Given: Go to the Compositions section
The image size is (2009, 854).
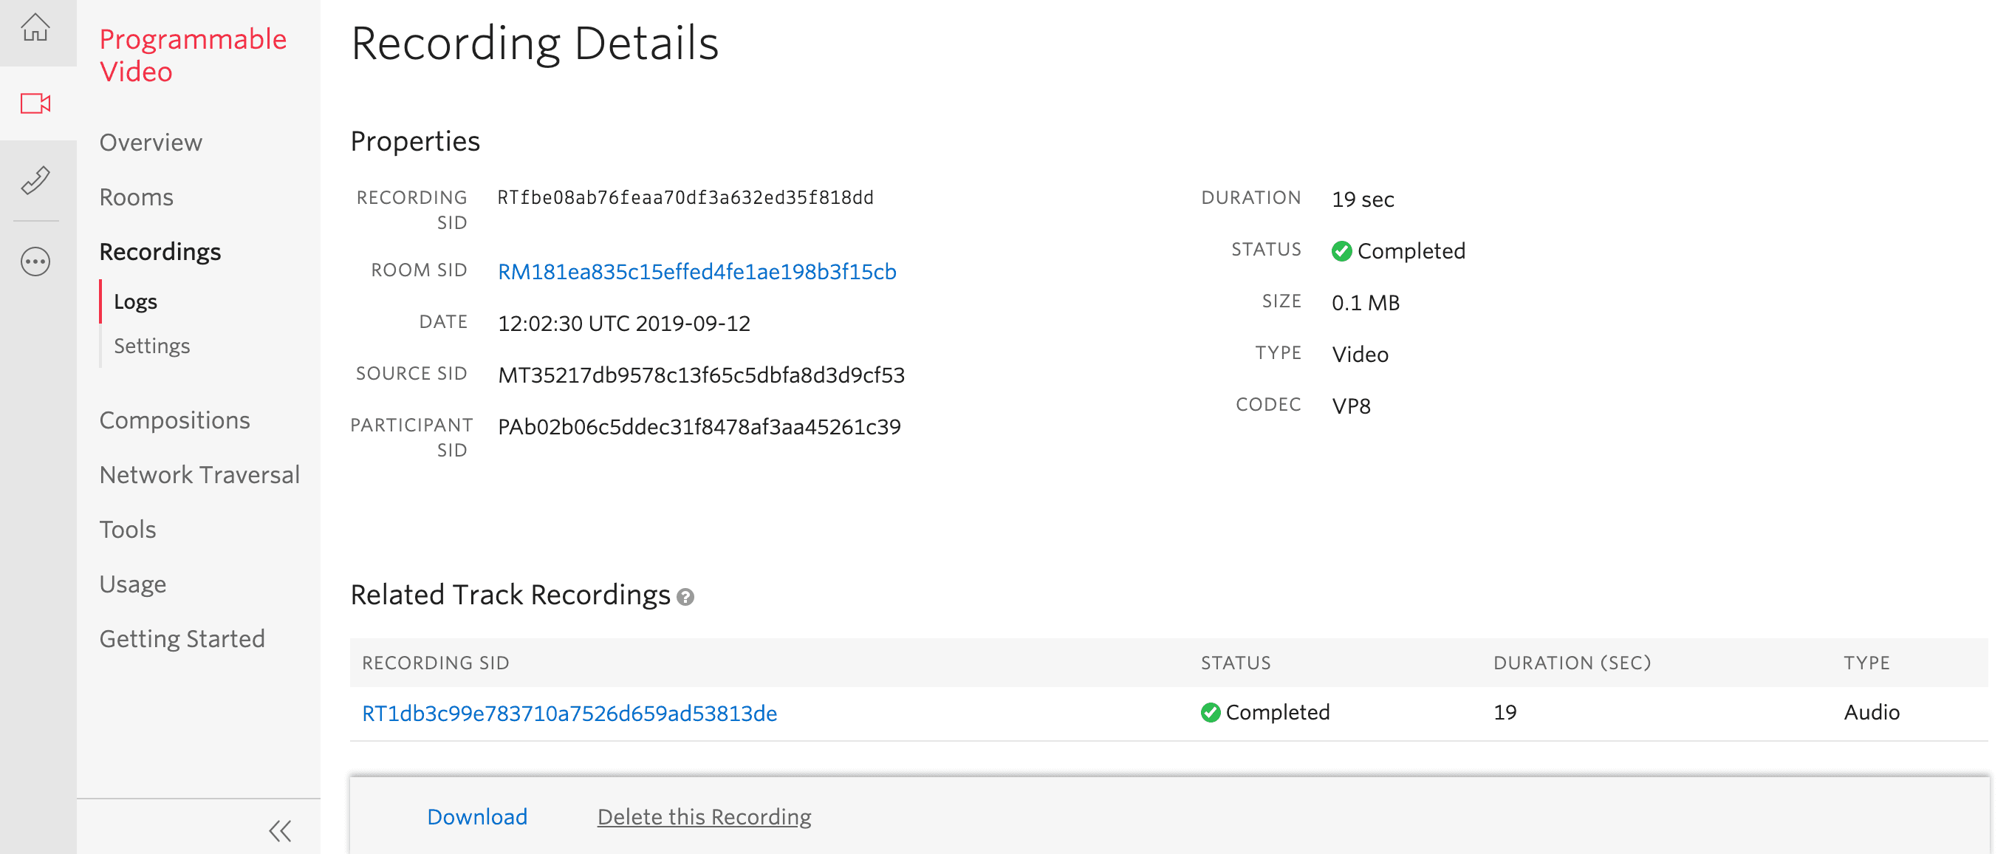Looking at the screenshot, I should (x=175, y=420).
